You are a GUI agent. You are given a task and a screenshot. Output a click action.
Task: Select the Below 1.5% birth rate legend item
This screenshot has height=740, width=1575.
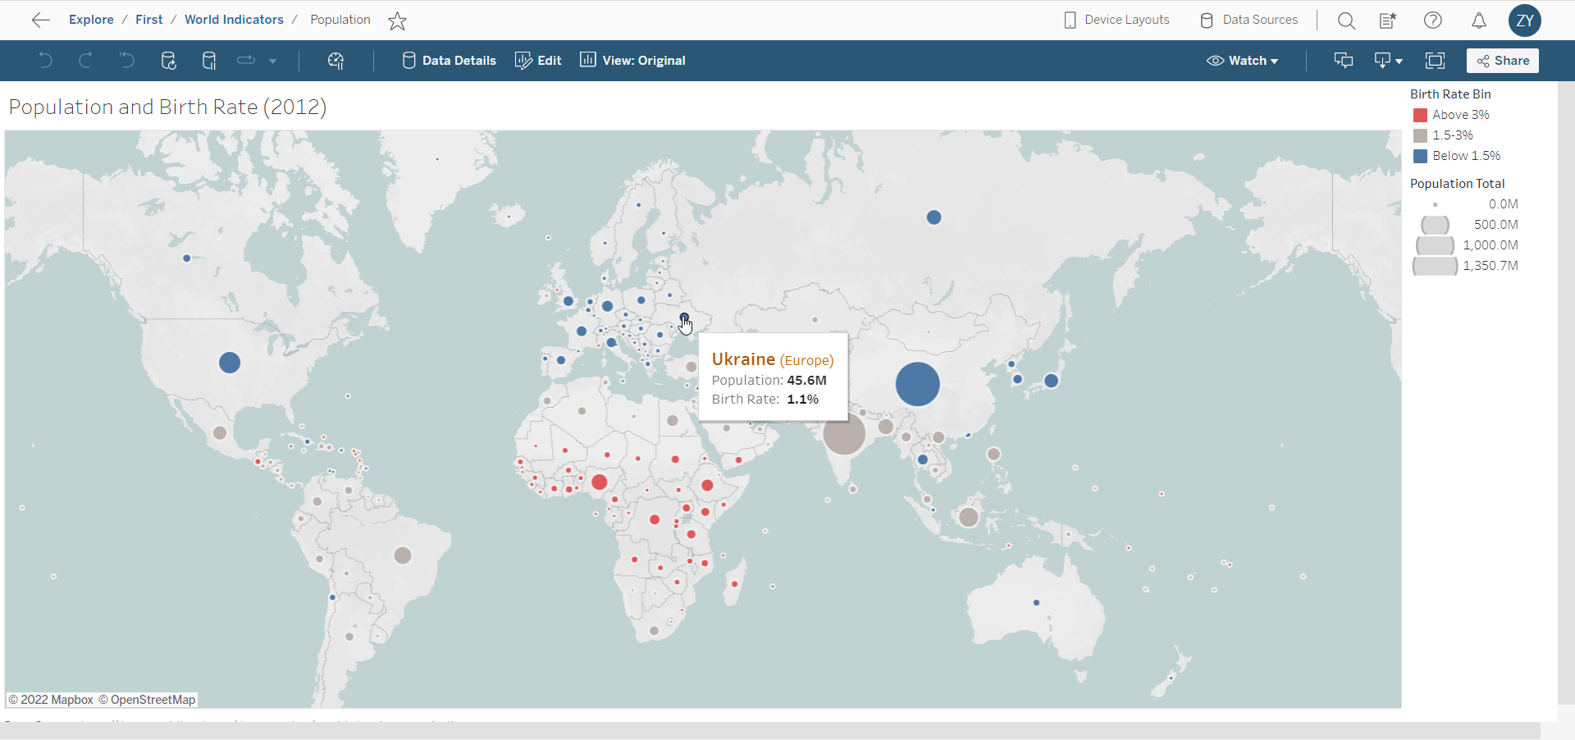tap(1421, 156)
